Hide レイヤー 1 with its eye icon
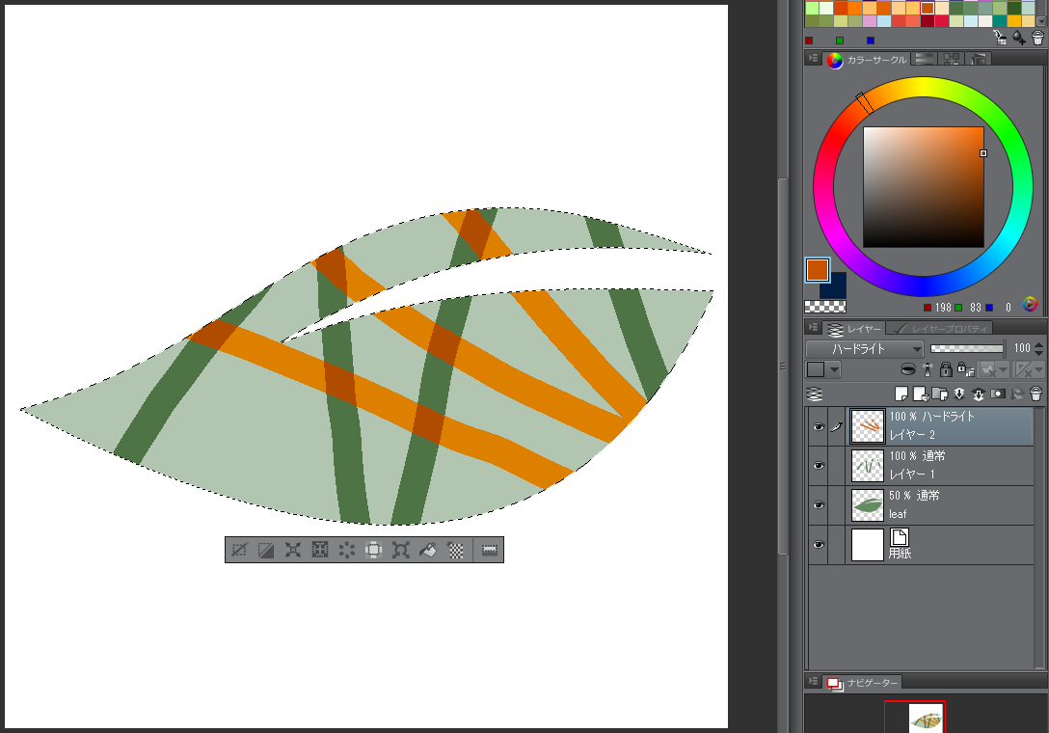 click(x=819, y=466)
